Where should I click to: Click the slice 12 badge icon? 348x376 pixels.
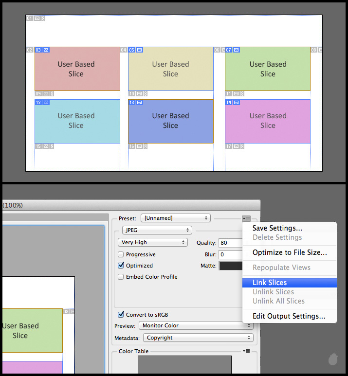click(x=46, y=103)
